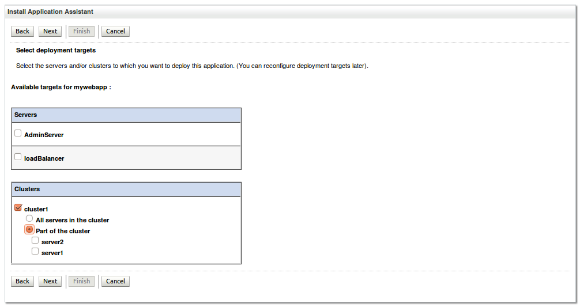
Task: Click the 'Select deployment targets' heading
Action: coord(56,51)
